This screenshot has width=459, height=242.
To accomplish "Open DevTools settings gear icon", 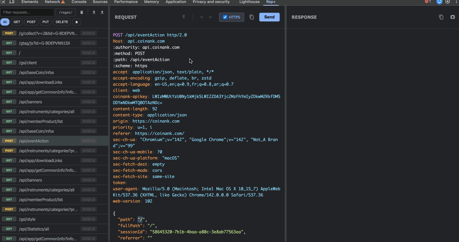I will point(448,2).
